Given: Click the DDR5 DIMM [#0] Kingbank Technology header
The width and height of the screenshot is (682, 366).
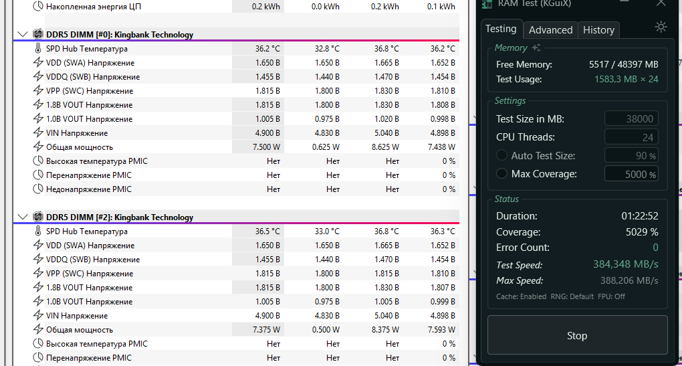Looking at the screenshot, I should pos(120,35).
